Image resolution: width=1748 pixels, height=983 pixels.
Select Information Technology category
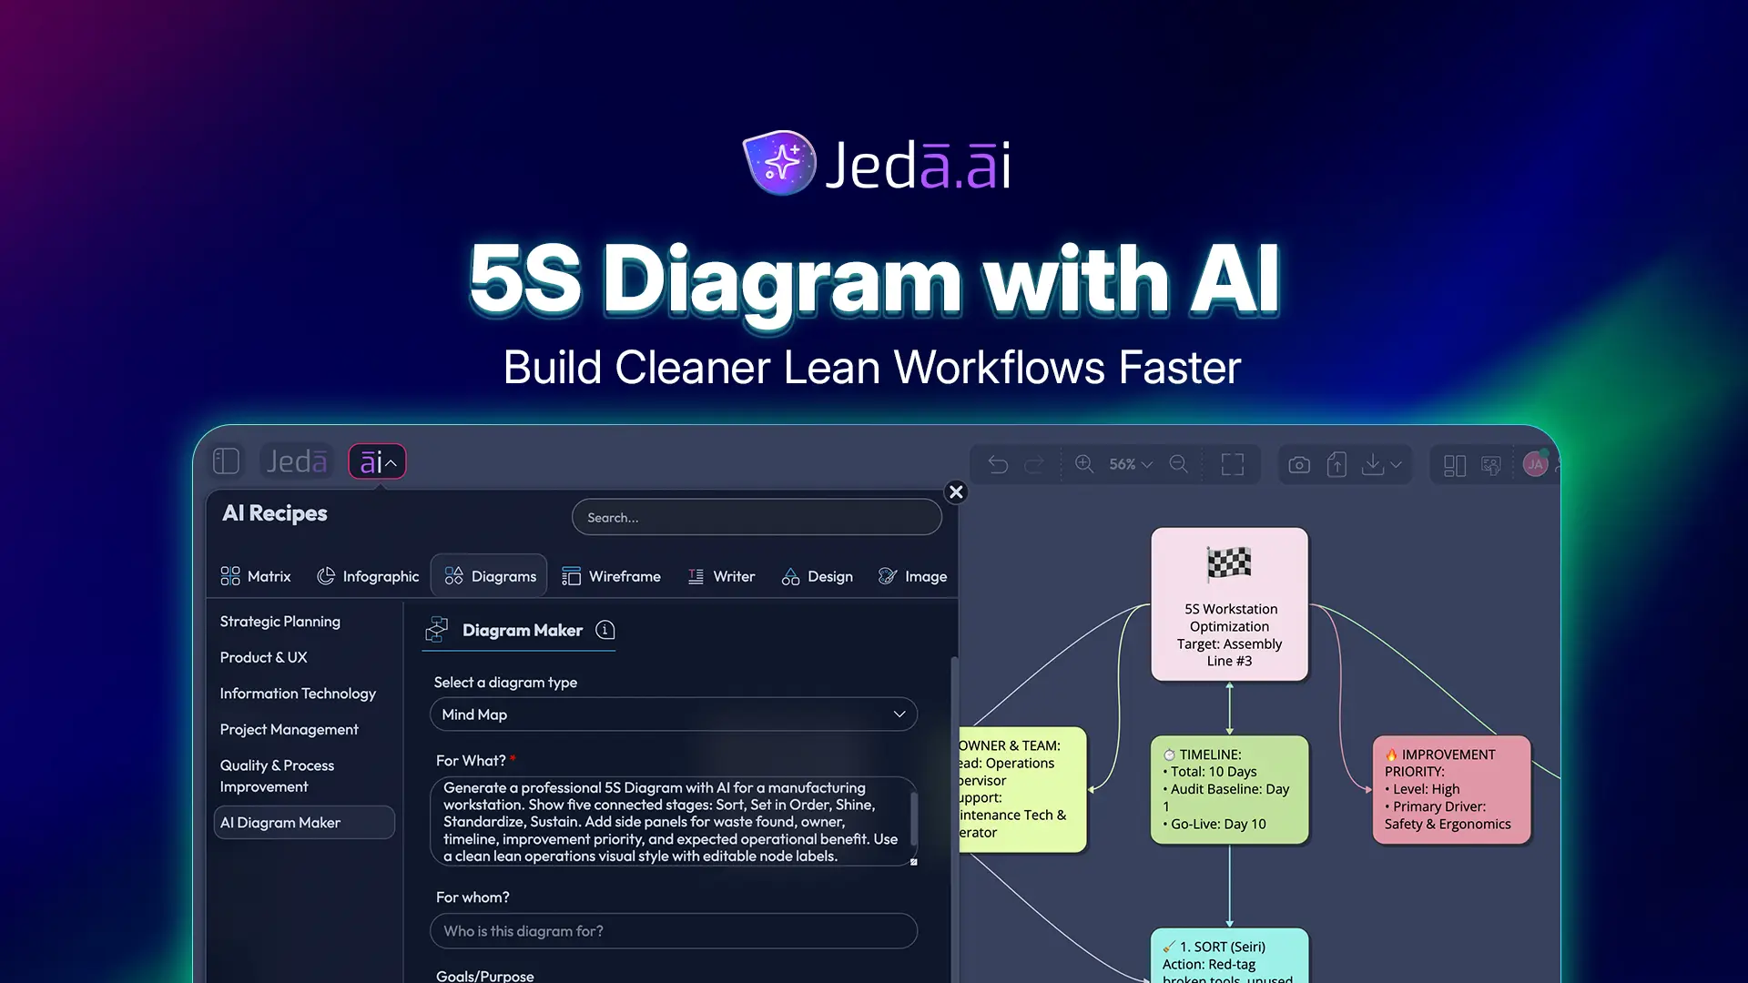pyautogui.click(x=298, y=694)
